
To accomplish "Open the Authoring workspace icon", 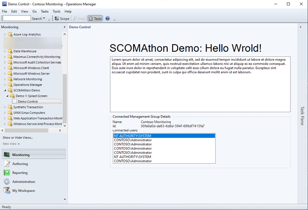I will pos(7,164).
